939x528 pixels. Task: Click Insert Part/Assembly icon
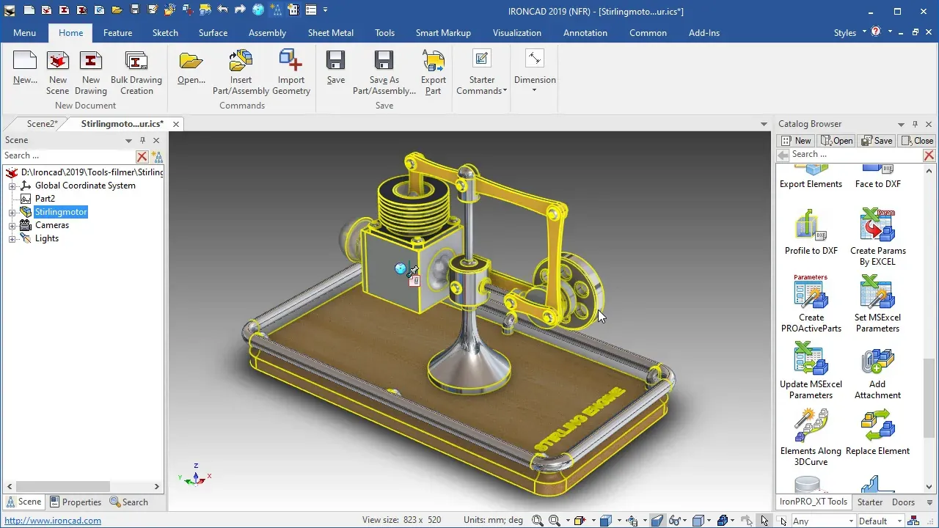point(241,61)
